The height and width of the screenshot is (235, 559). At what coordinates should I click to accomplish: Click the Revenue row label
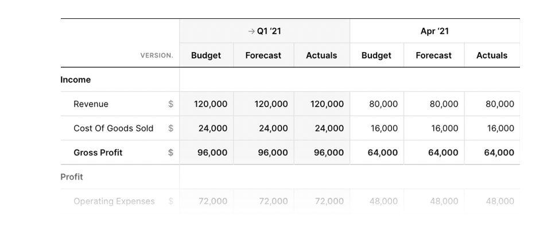click(x=91, y=104)
